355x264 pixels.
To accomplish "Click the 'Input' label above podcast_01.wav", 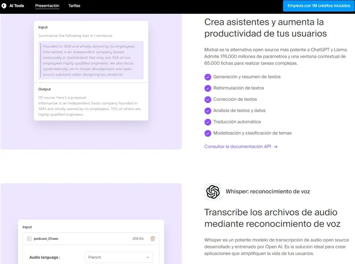I will click(x=27, y=227).
